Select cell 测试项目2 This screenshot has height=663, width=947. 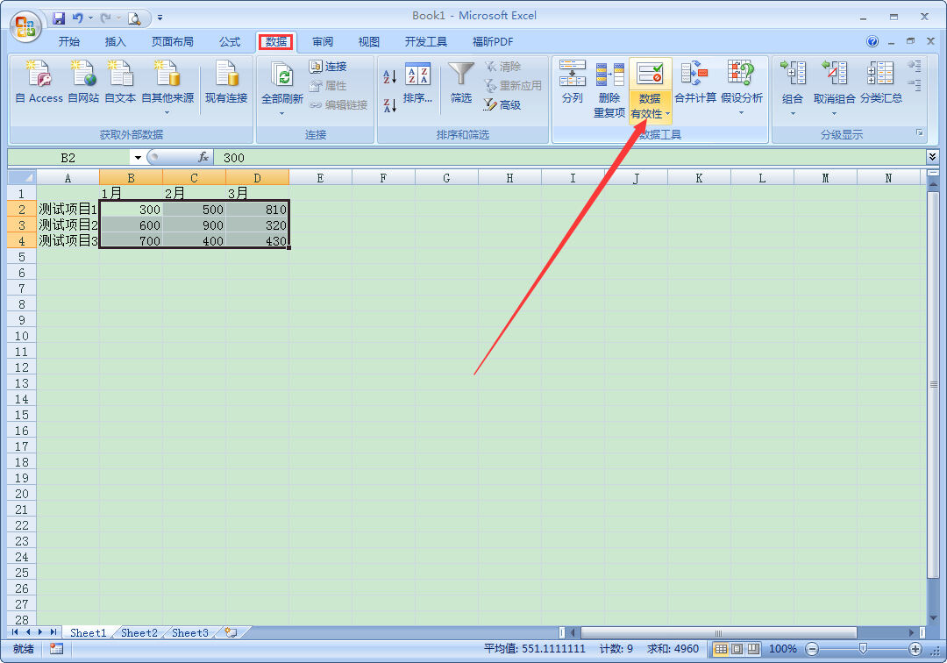pos(68,225)
